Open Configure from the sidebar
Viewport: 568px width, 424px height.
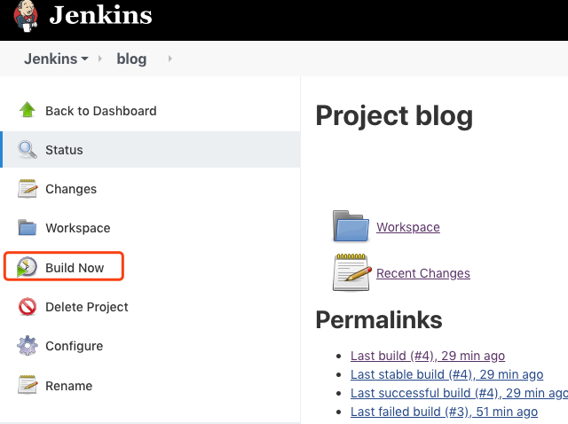pos(75,346)
